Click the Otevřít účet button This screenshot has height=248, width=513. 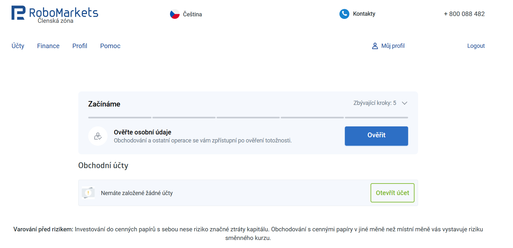(392, 193)
